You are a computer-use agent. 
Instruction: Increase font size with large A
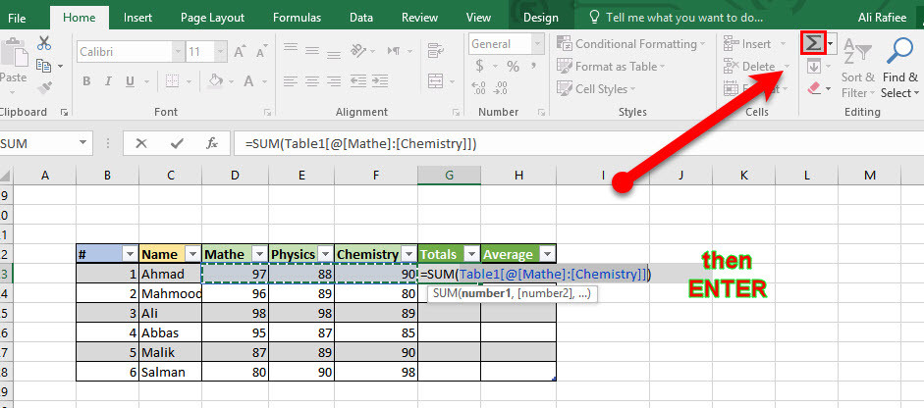[x=240, y=52]
